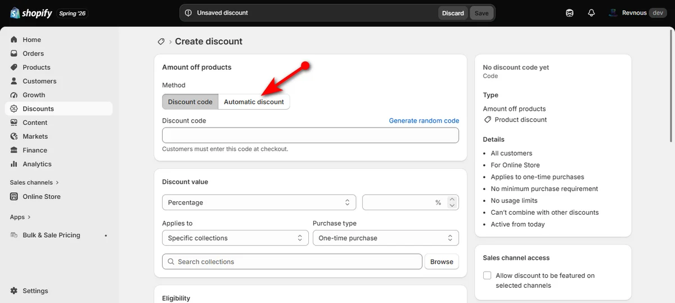Click the Analytics bar chart icon

(14, 164)
